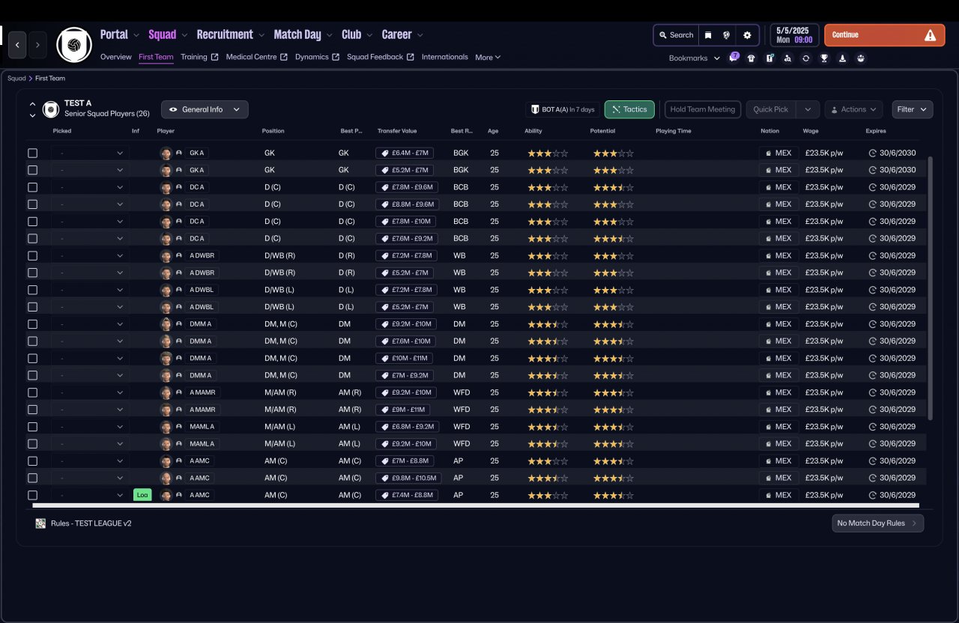
Task: Open No Match Day Rules button
Action: (x=877, y=523)
